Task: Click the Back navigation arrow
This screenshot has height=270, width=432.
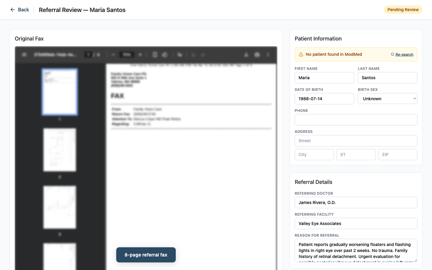Action: tap(12, 10)
